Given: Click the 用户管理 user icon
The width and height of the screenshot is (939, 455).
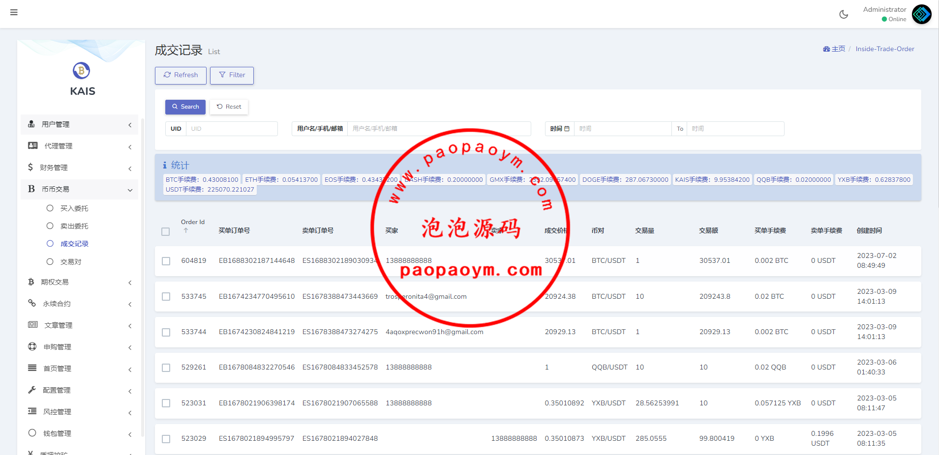Looking at the screenshot, I should point(31,124).
